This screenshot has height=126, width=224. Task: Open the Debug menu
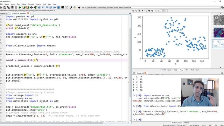24,4
